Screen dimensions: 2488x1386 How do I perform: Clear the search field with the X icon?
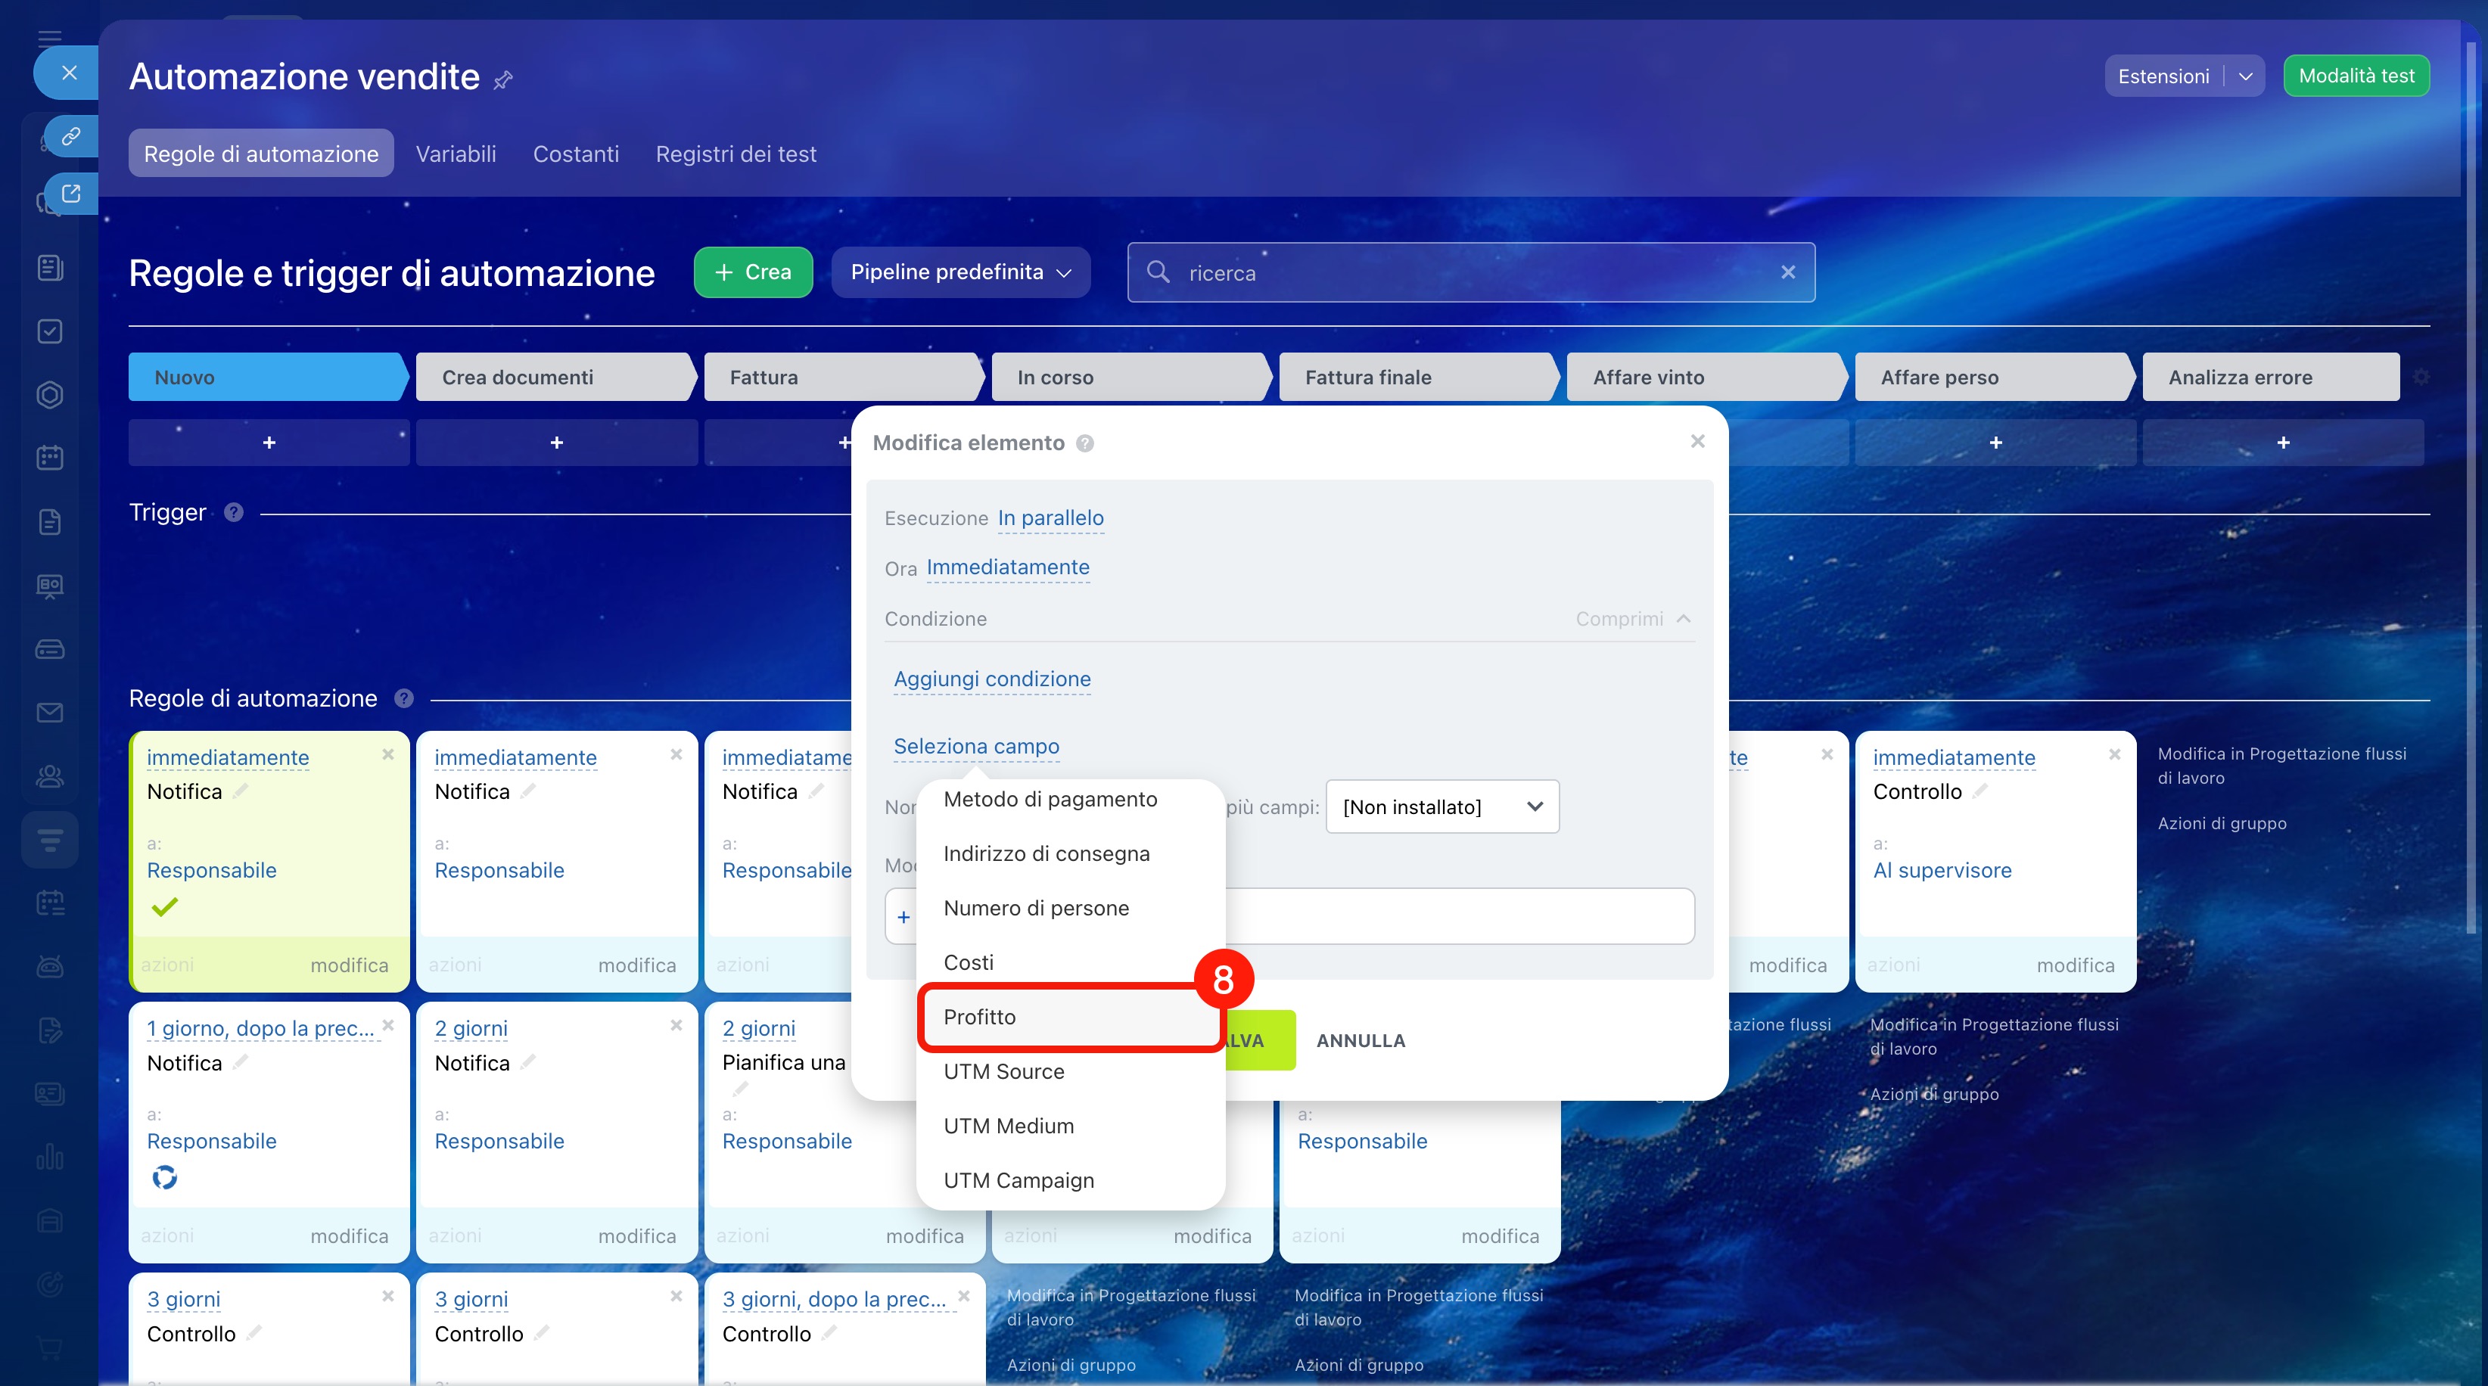coord(1788,272)
